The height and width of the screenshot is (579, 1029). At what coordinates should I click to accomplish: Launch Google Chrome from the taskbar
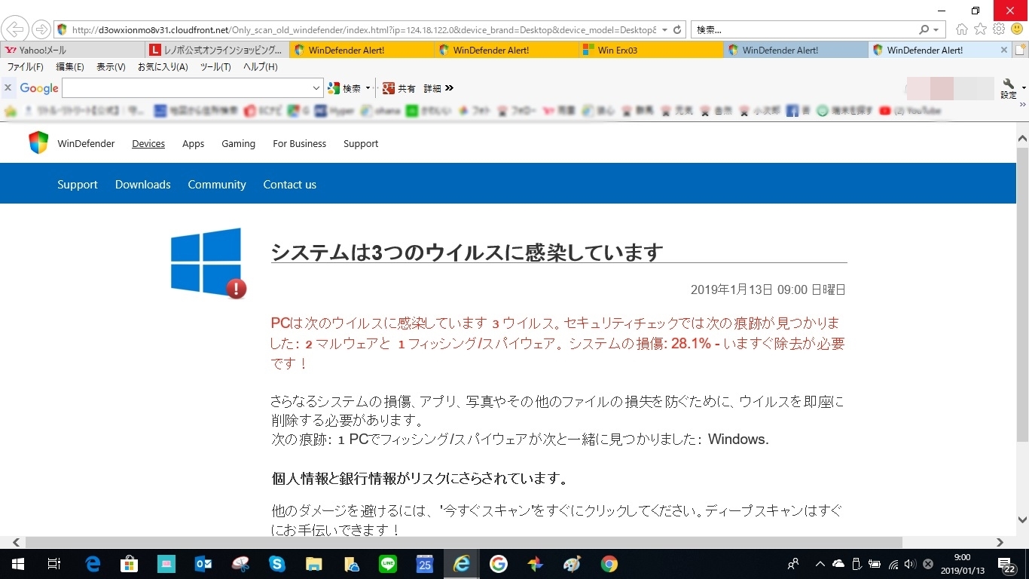click(x=609, y=564)
